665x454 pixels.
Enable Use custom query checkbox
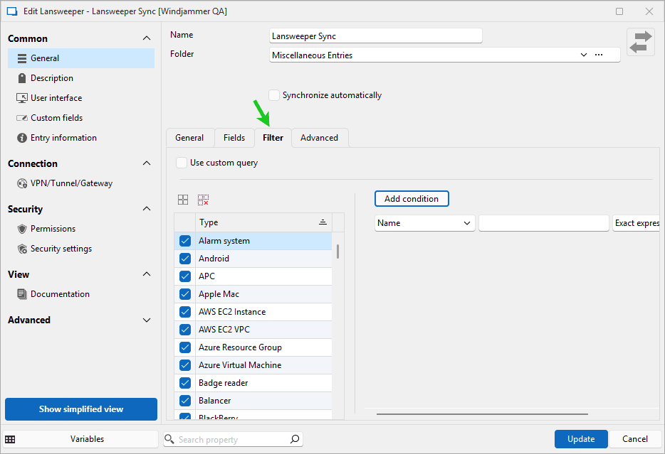tap(182, 163)
